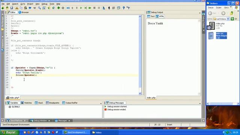
Task: Click the Open File toolbar icon
Action: [7, 8]
